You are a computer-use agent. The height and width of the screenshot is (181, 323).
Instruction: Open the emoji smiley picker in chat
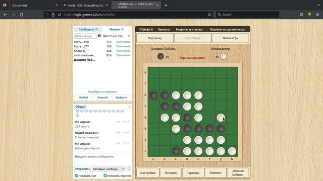click(129, 169)
